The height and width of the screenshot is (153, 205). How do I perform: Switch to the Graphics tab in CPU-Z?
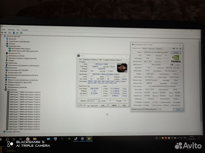107,60
